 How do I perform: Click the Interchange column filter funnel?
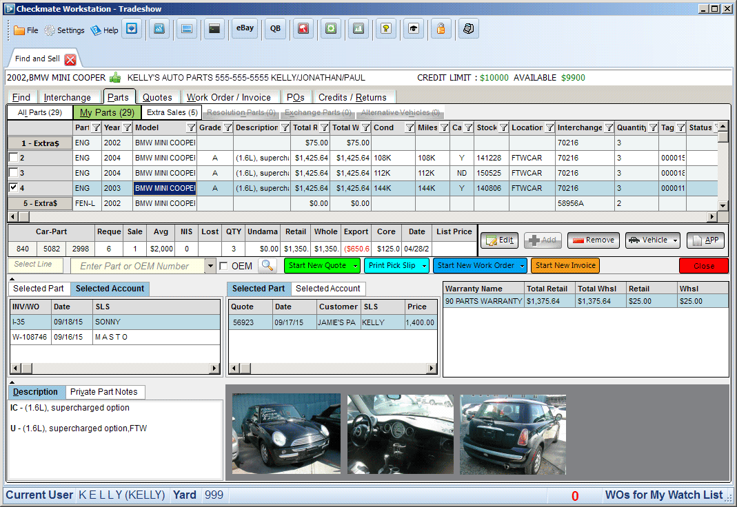609,127
